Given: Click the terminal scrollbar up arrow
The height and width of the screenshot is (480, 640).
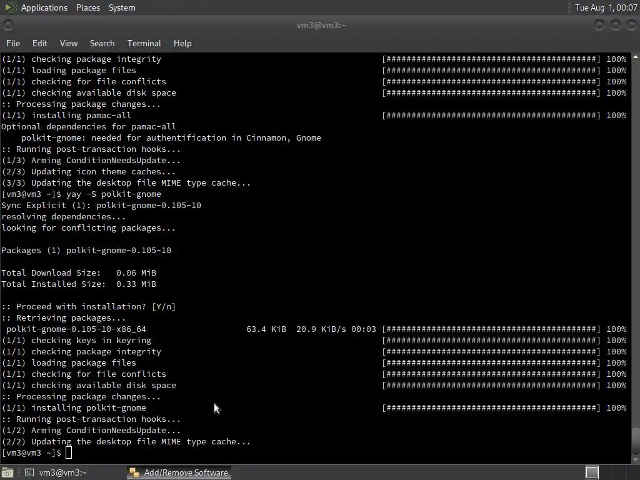Looking at the screenshot, I should [x=636, y=57].
